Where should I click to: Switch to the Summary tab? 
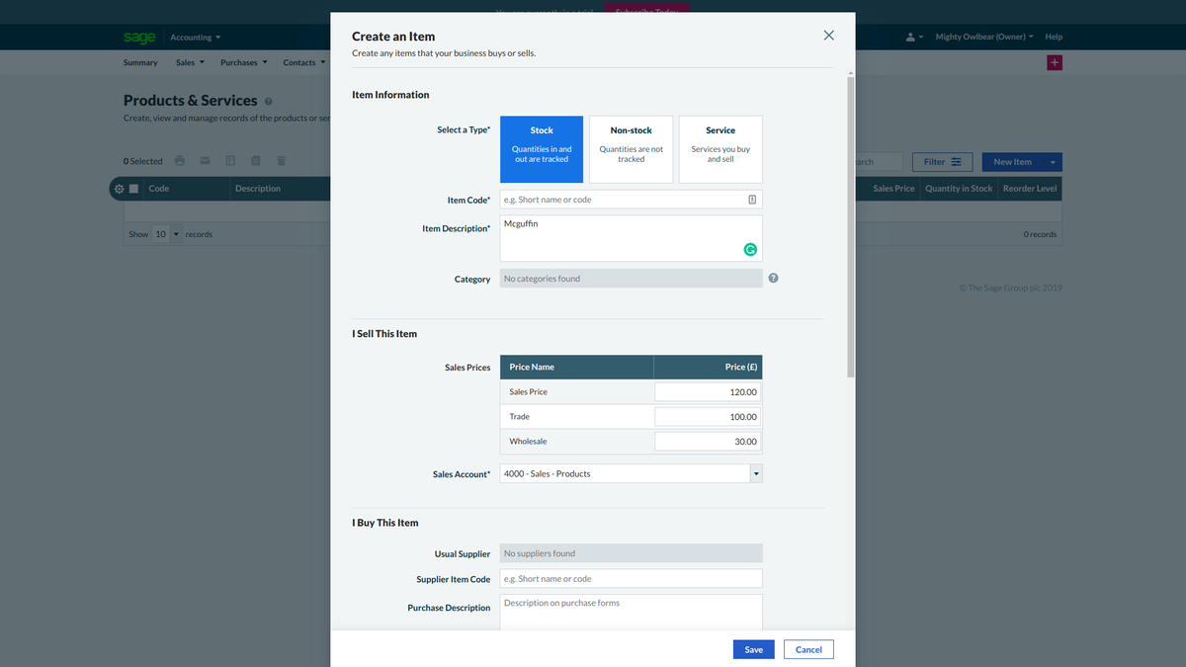139,62
